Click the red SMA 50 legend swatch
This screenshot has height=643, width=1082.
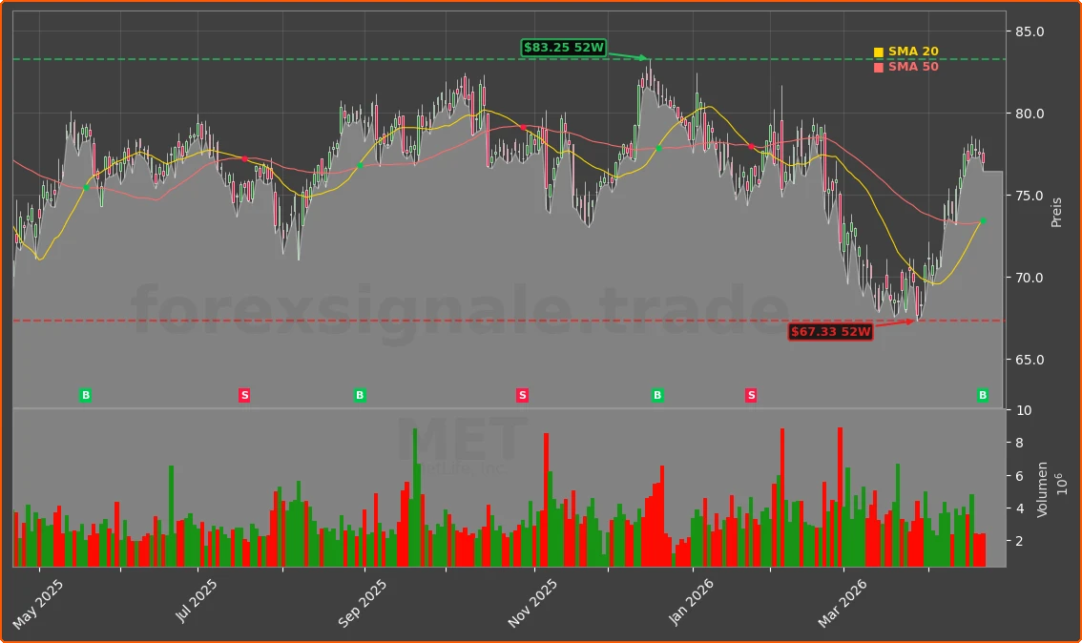[879, 68]
